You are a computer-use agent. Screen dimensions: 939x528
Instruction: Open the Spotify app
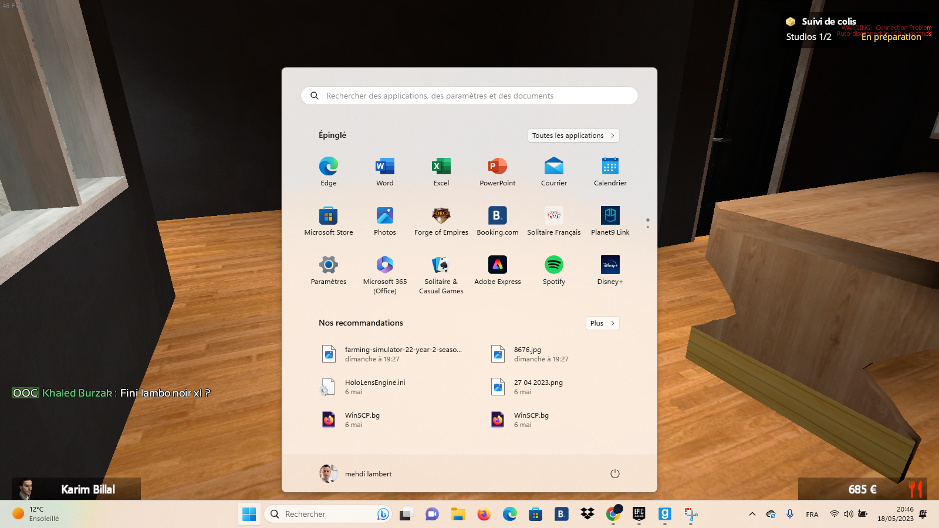554,266
